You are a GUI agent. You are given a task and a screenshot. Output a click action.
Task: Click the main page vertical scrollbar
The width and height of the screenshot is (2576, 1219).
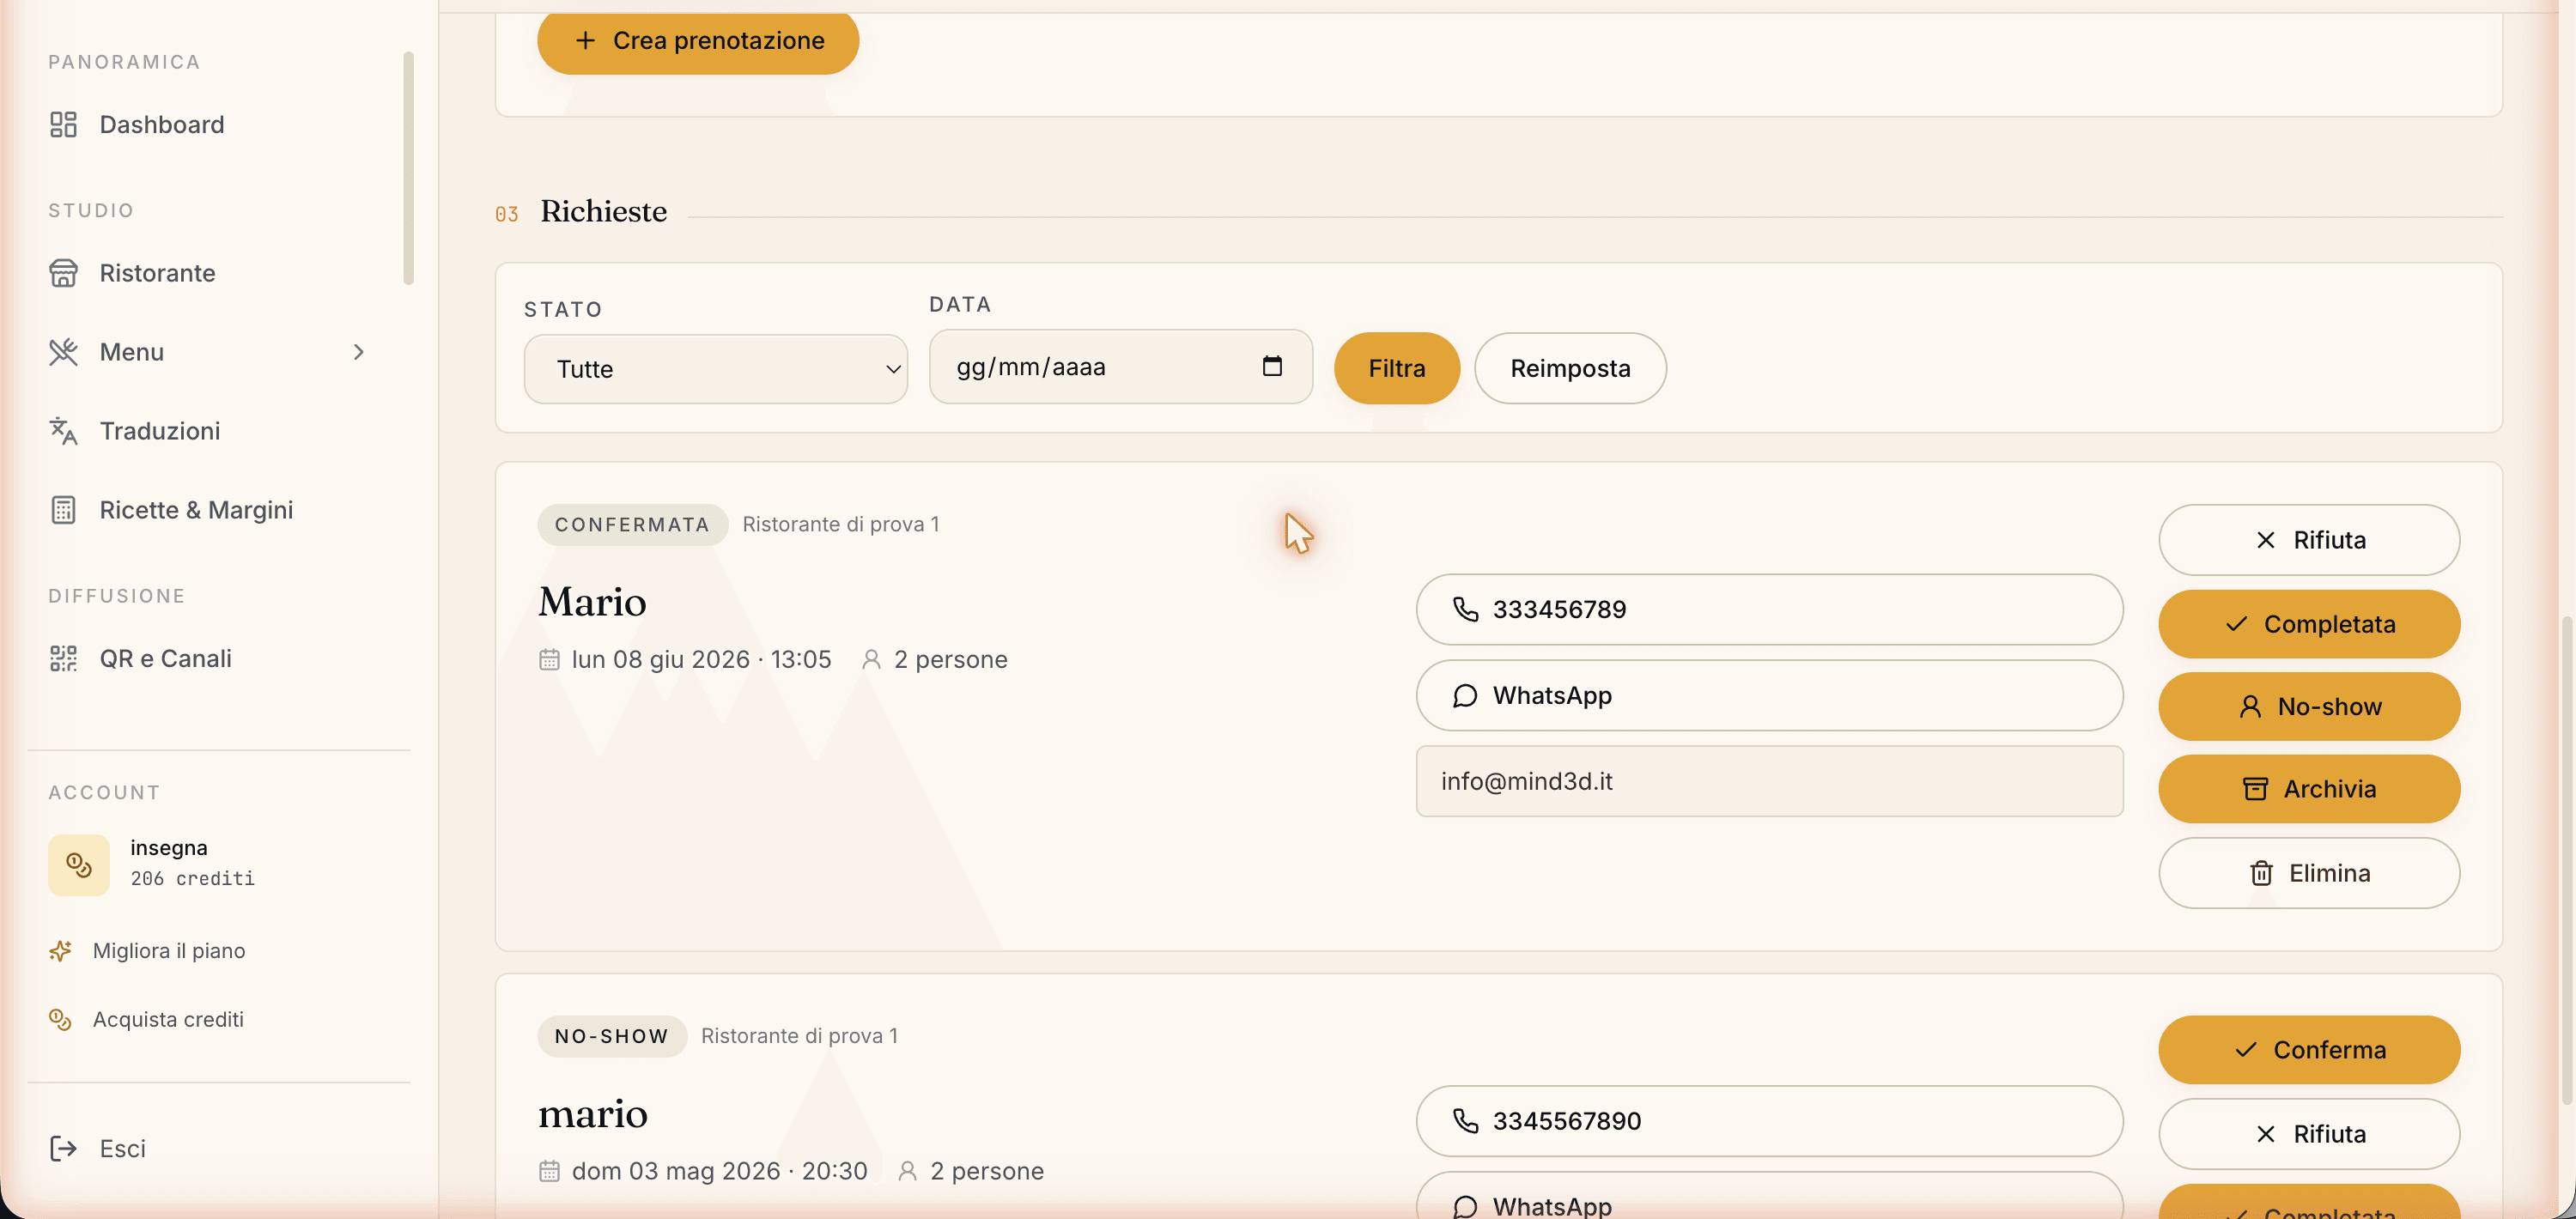click(2566, 860)
